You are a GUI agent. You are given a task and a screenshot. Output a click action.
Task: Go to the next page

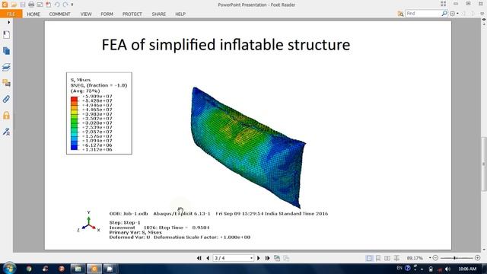click(x=259, y=258)
